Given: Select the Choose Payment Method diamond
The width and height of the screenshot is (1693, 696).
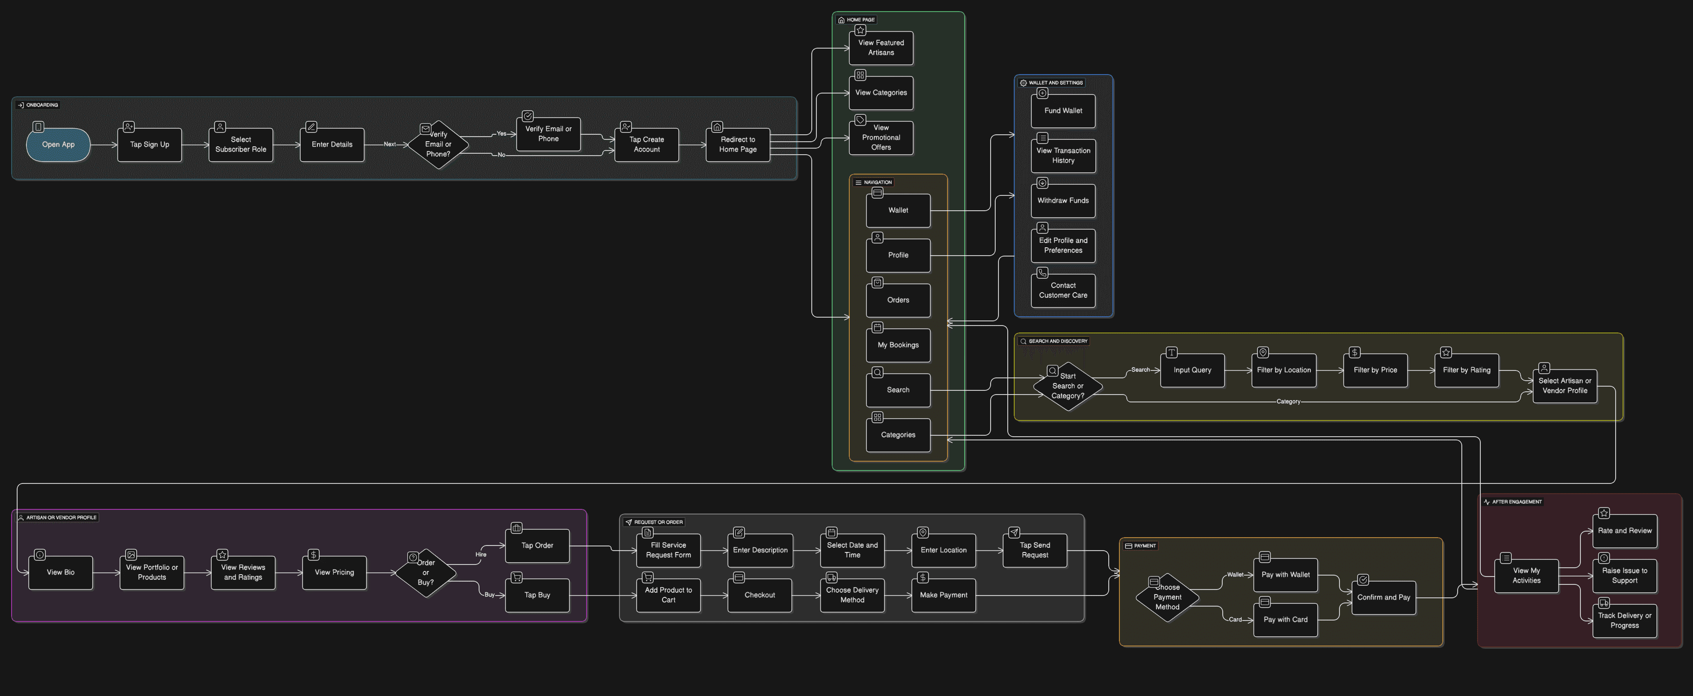Looking at the screenshot, I should [1167, 597].
